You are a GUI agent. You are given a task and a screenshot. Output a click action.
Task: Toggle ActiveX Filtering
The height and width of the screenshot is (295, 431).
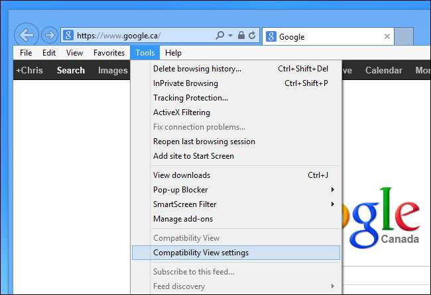(x=236, y=112)
